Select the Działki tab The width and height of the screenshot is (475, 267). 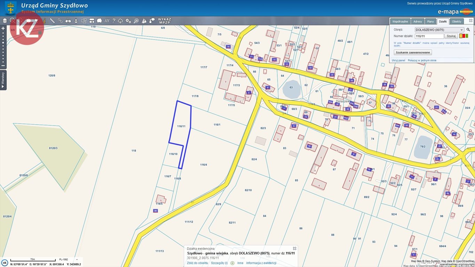pos(443,22)
